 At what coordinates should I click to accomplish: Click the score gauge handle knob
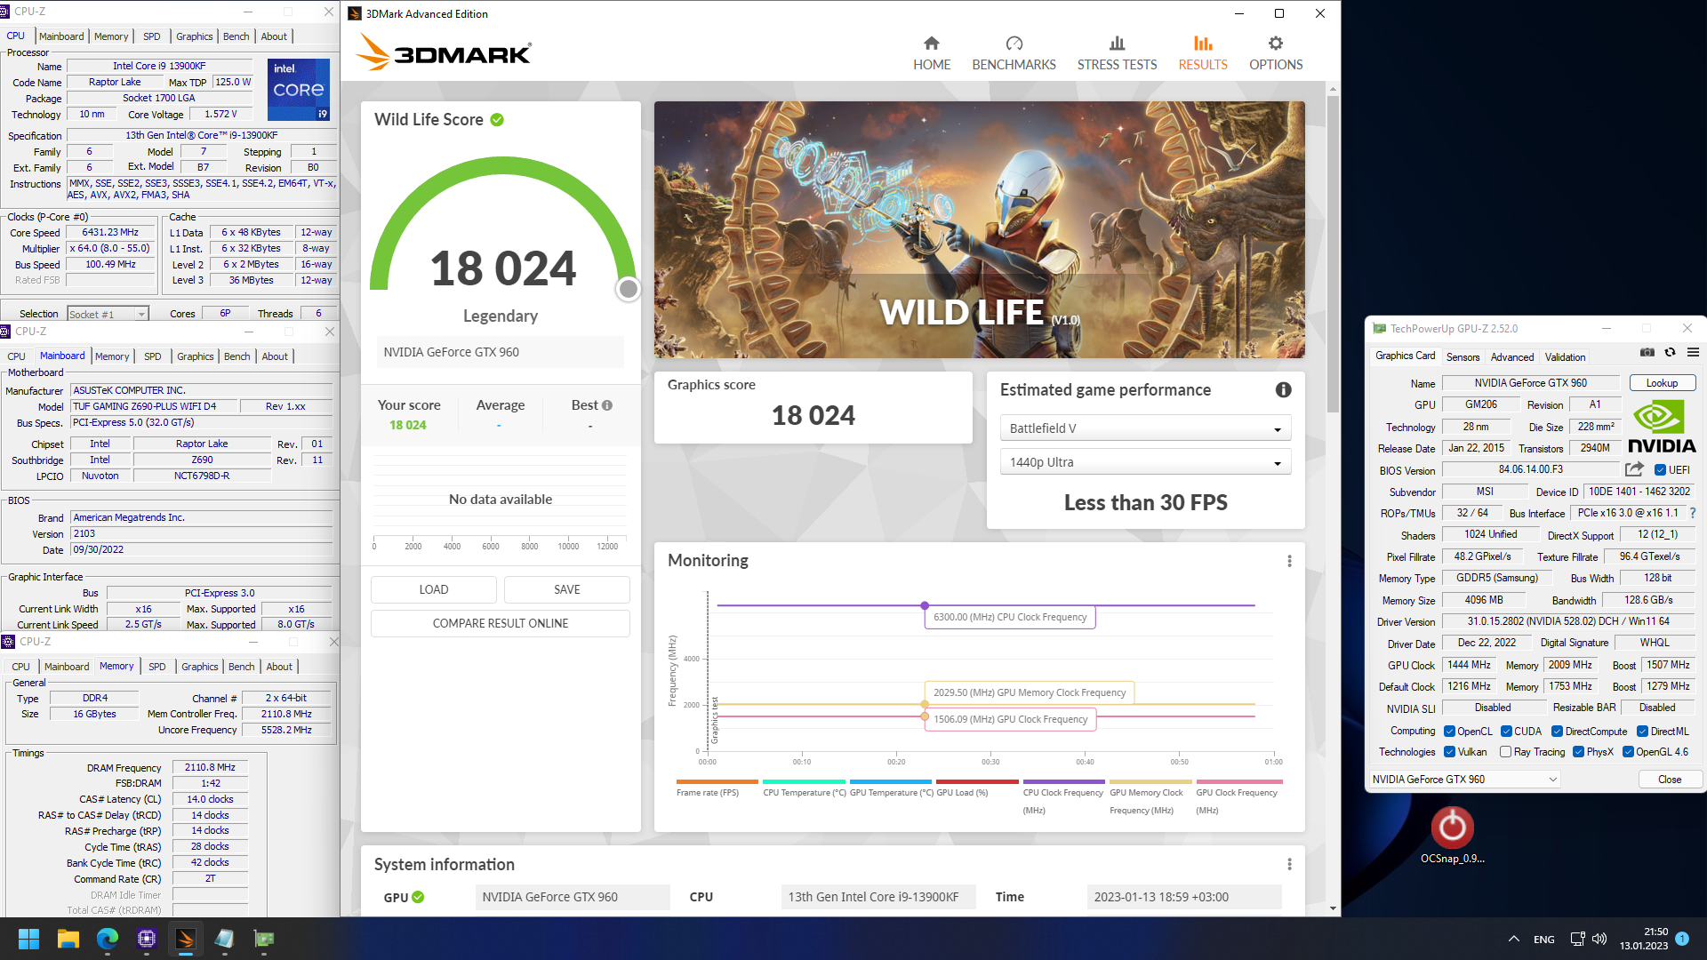coord(629,289)
